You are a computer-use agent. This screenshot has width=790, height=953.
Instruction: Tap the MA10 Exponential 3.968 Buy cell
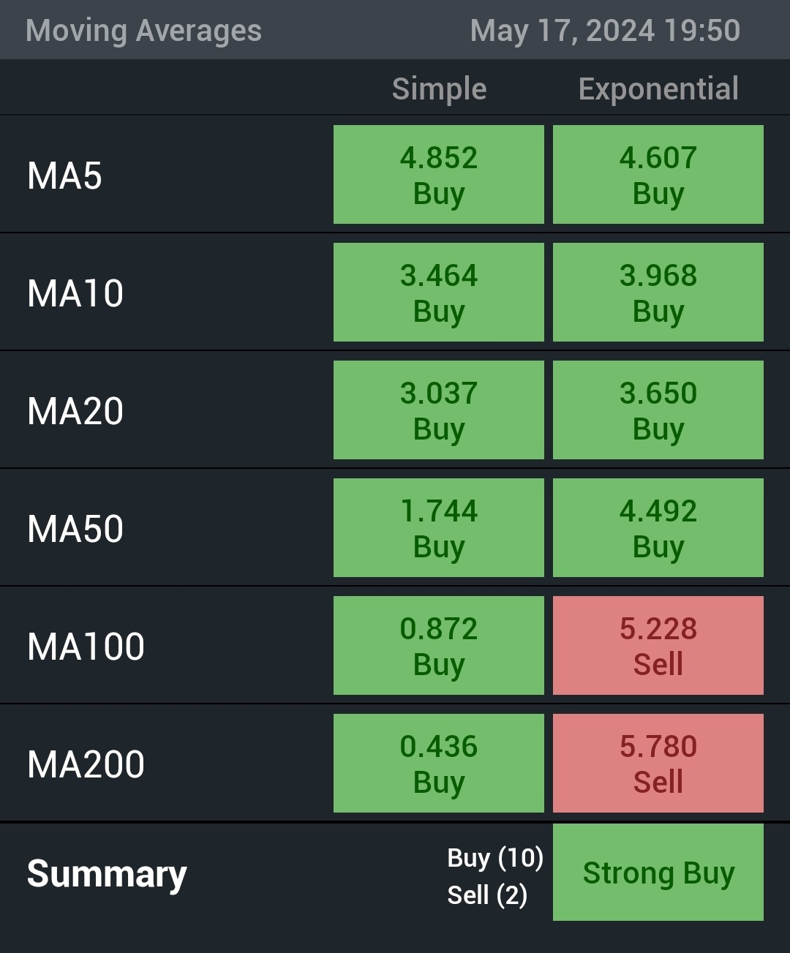[658, 293]
